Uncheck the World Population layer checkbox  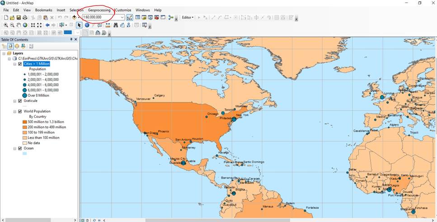pos(20,111)
